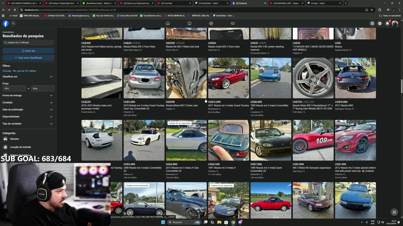403x226 pixels.
Task: Edit the mazda mx-5 offroad search box
Action: [x=28, y=42]
